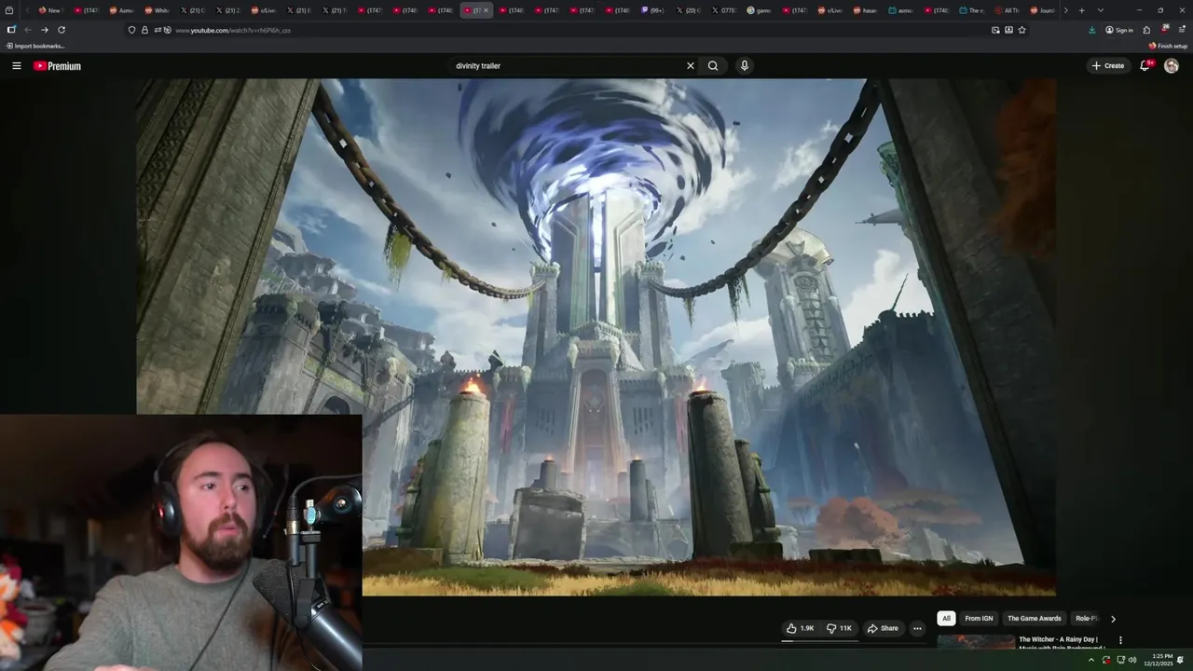Open the YouTube account avatar menu
1193x671 pixels.
pyautogui.click(x=1172, y=66)
